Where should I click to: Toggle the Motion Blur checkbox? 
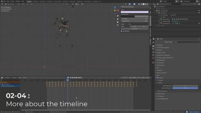tap(158, 60)
